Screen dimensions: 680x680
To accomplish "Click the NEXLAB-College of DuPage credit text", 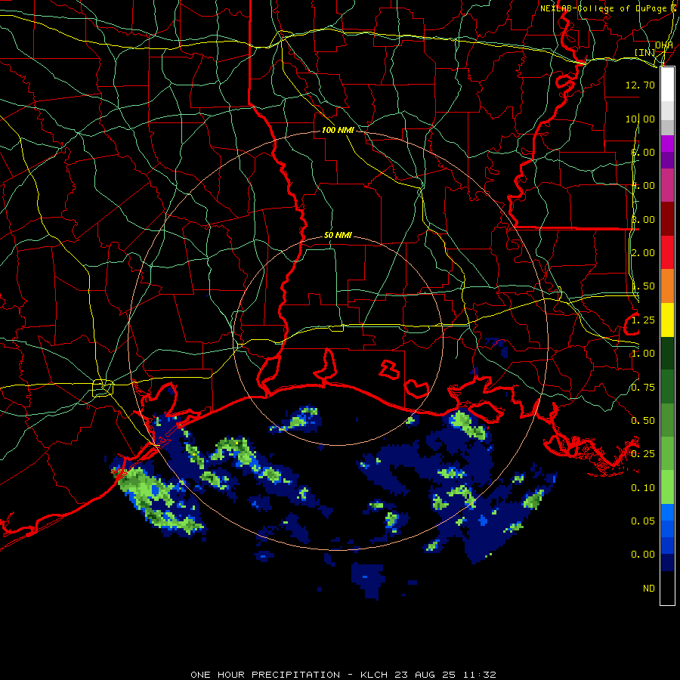I will pyautogui.click(x=605, y=8).
